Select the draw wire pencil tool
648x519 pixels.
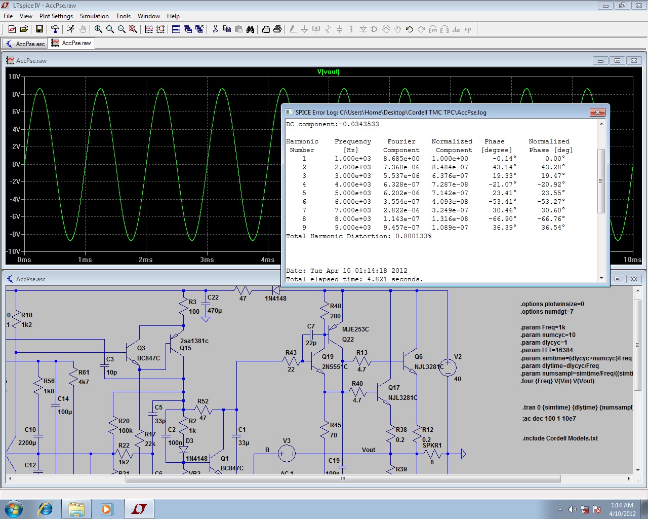tap(293, 29)
